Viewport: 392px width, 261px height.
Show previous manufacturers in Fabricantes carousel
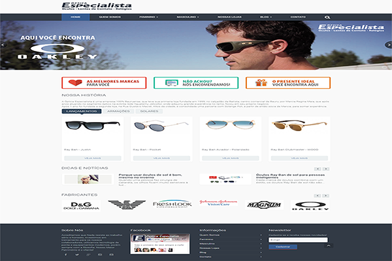pyautogui.click(x=318, y=196)
